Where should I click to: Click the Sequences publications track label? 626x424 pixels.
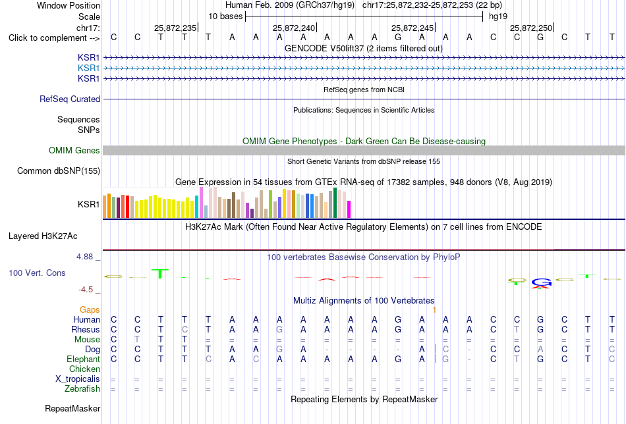point(78,119)
